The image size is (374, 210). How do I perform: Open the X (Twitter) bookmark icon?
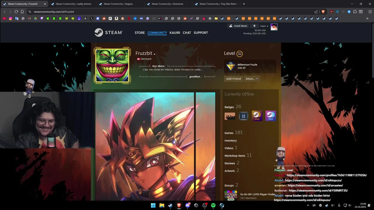coord(91,18)
